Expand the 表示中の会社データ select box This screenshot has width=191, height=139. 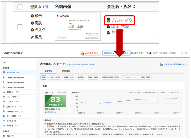[167, 53]
